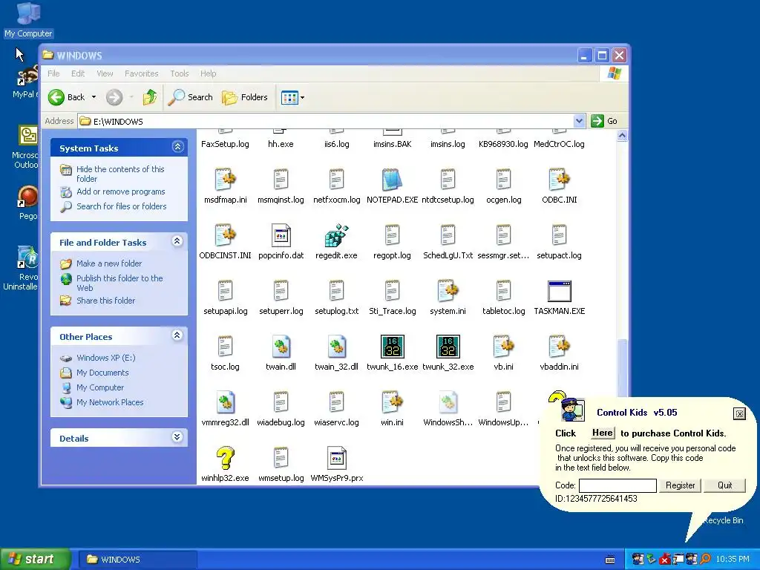Select the vbaddin.ini file icon
760x570 pixels.
tap(559, 347)
